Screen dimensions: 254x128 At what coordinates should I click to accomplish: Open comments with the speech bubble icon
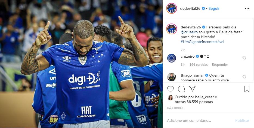pyautogui.click(x=181, y=89)
